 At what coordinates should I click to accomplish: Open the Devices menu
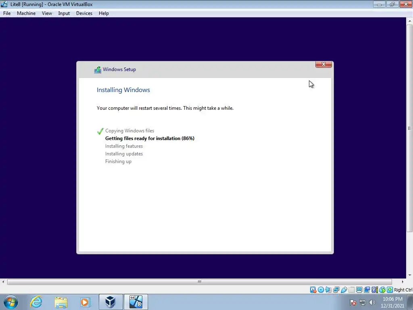pos(84,13)
